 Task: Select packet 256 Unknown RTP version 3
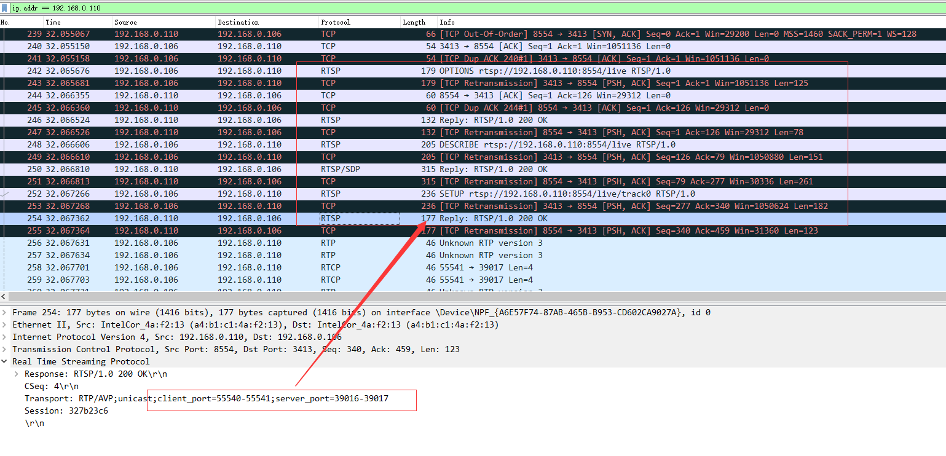point(473,243)
